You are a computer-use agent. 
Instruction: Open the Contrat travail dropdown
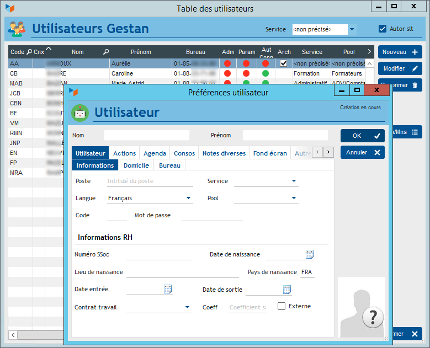coord(188,307)
